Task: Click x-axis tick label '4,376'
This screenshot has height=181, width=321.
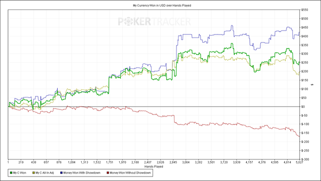Action: 262,162
